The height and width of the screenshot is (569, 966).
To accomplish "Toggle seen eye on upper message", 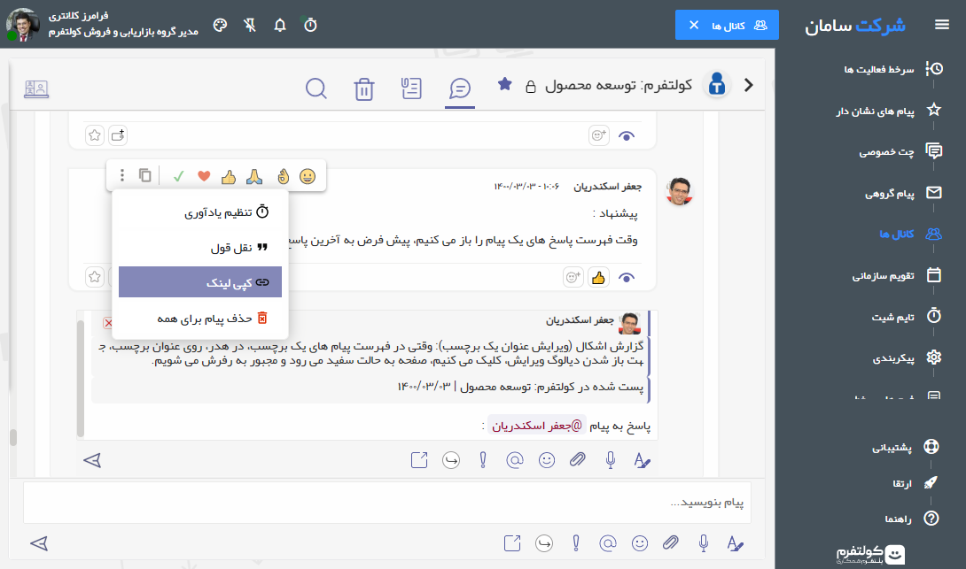I will coord(627,136).
